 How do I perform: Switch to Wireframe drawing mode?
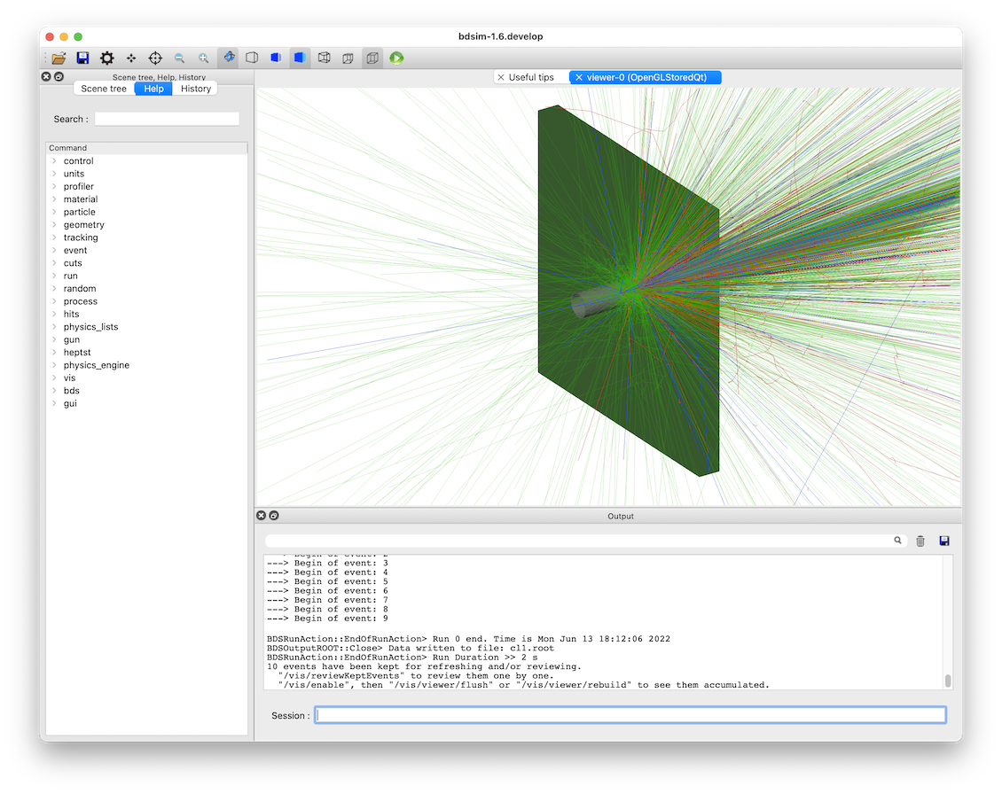coord(324,58)
